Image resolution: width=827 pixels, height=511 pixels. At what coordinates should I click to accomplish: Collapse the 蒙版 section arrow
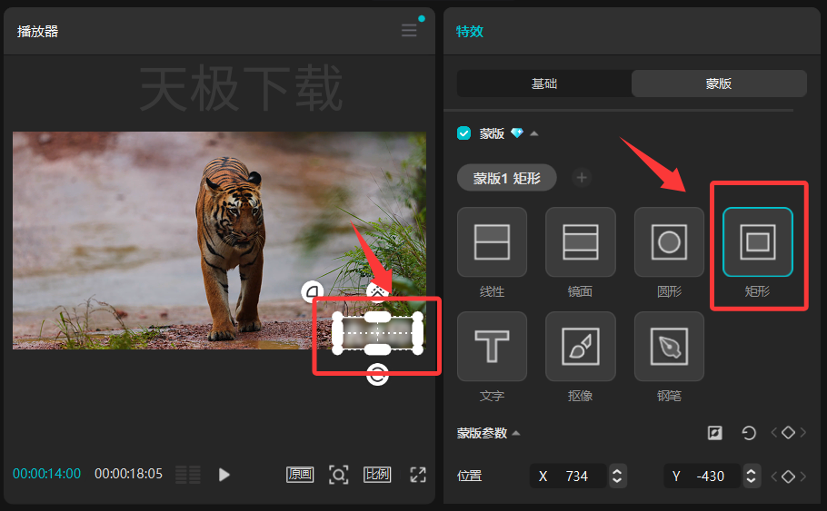(x=533, y=133)
